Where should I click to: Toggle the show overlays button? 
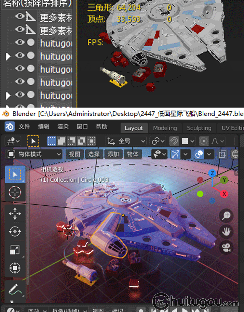(199, 154)
